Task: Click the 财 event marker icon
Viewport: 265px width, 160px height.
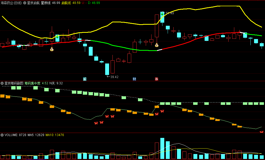Action: point(134,79)
